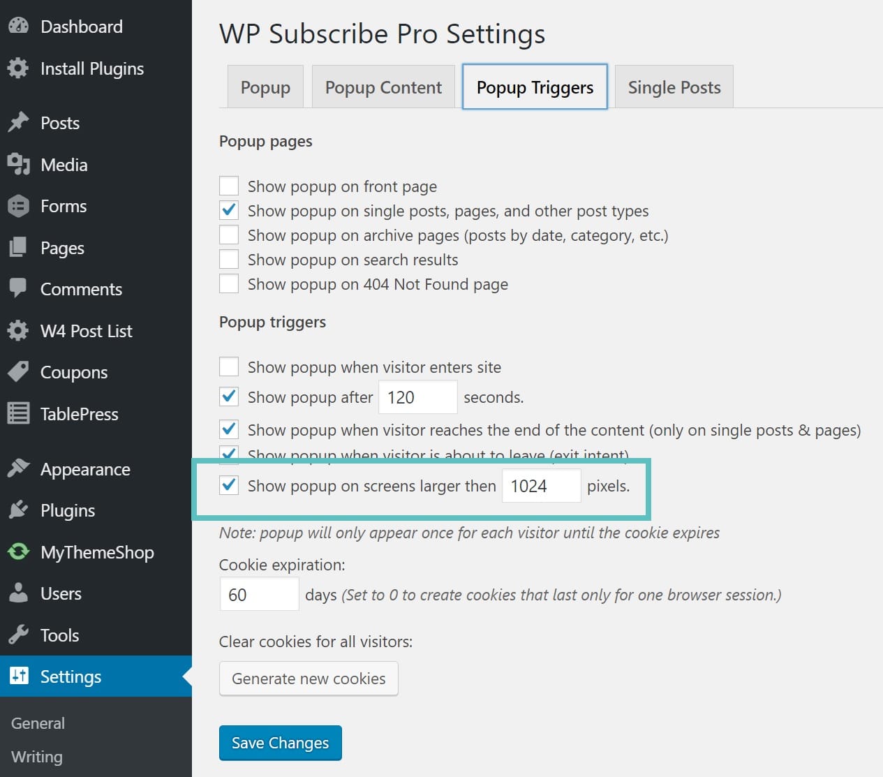Image resolution: width=883 pixels, height=777 pixels.
Task: Enable showing popup on front page
Action: (x=229, y=186)
